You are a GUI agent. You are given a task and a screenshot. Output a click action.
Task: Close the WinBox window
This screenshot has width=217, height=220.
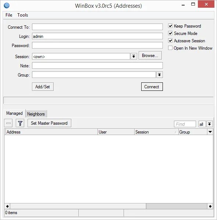[x=206, y=4]
